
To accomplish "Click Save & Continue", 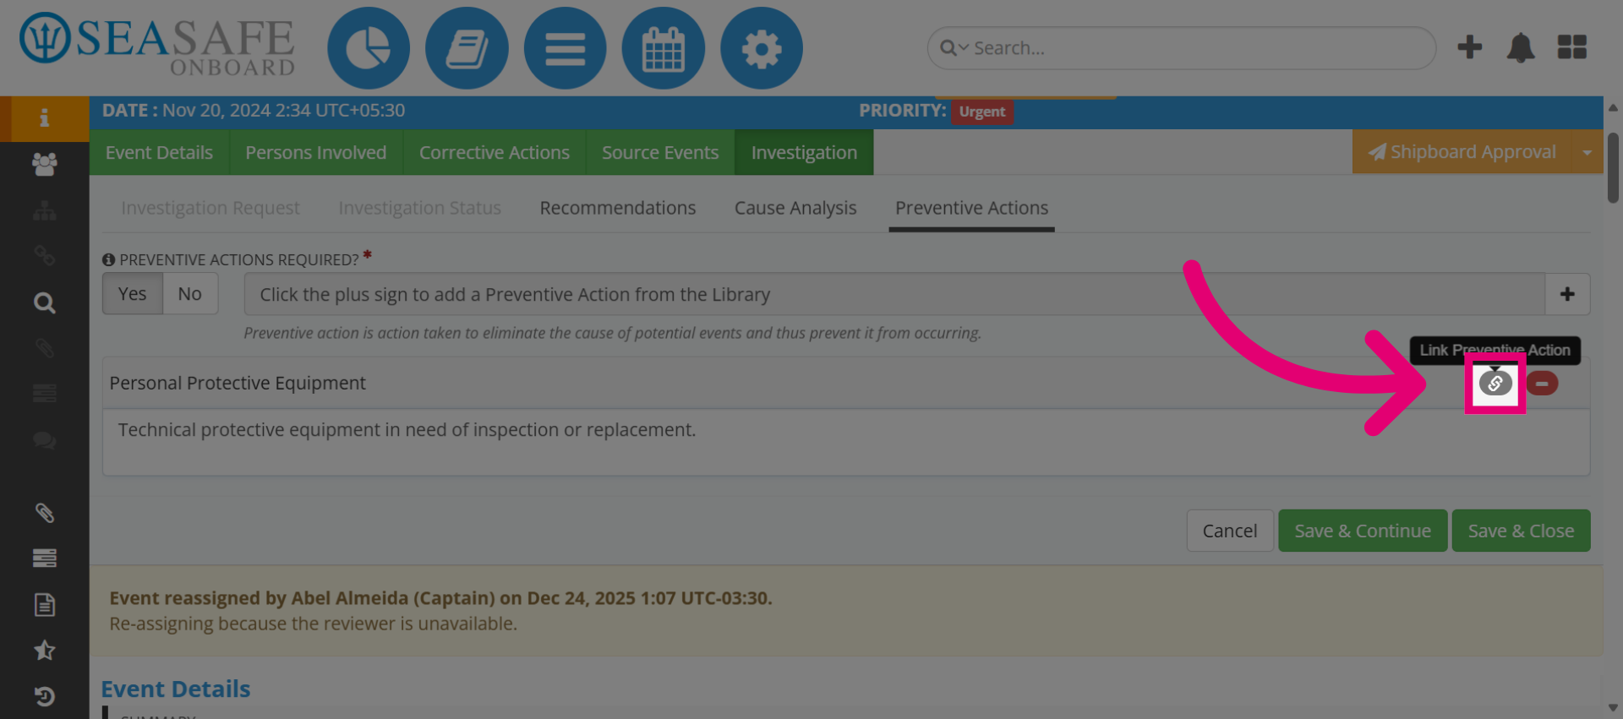I will [1363, 531].
